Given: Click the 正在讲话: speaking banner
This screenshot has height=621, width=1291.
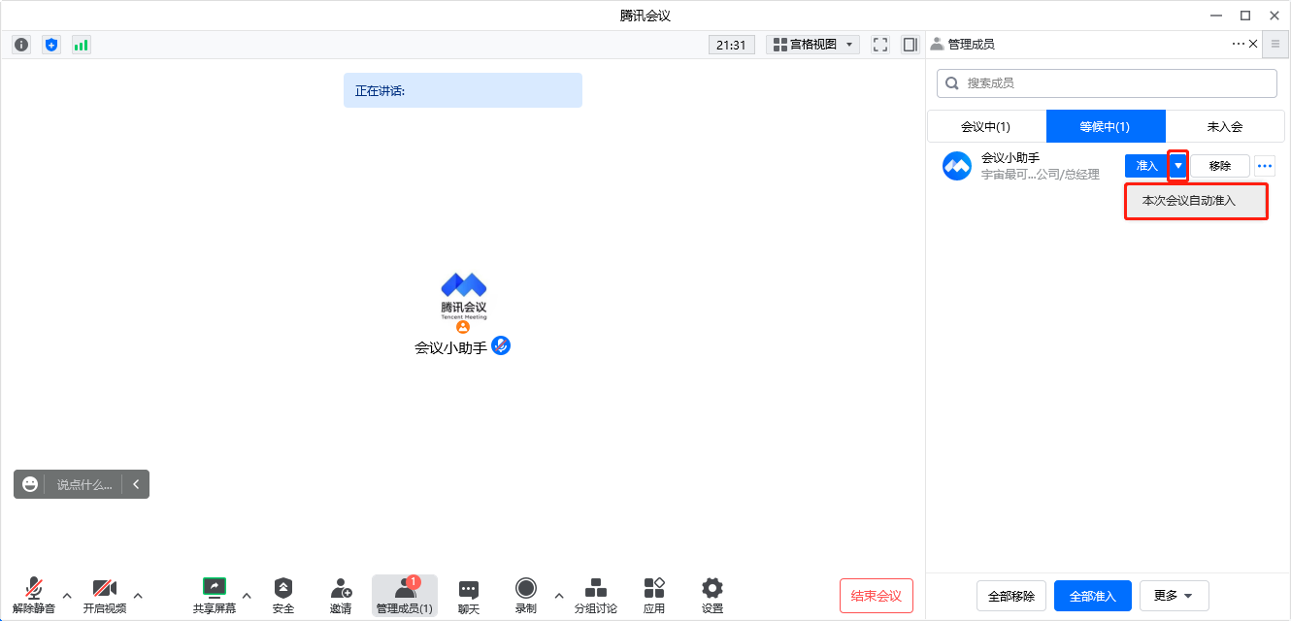Looking at the screenshot, I should (463, 90).
